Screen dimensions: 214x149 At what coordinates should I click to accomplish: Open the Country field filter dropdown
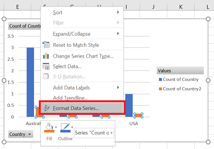pyautogui.click(x=21, y=134)
